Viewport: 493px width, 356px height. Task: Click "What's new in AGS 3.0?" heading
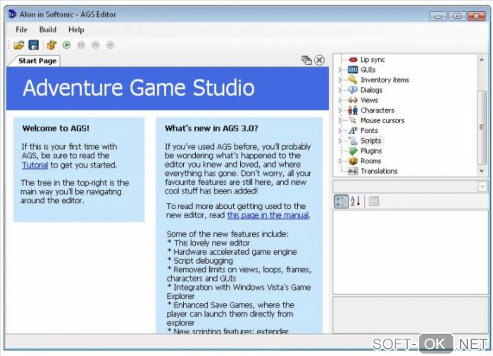point(211,128)
